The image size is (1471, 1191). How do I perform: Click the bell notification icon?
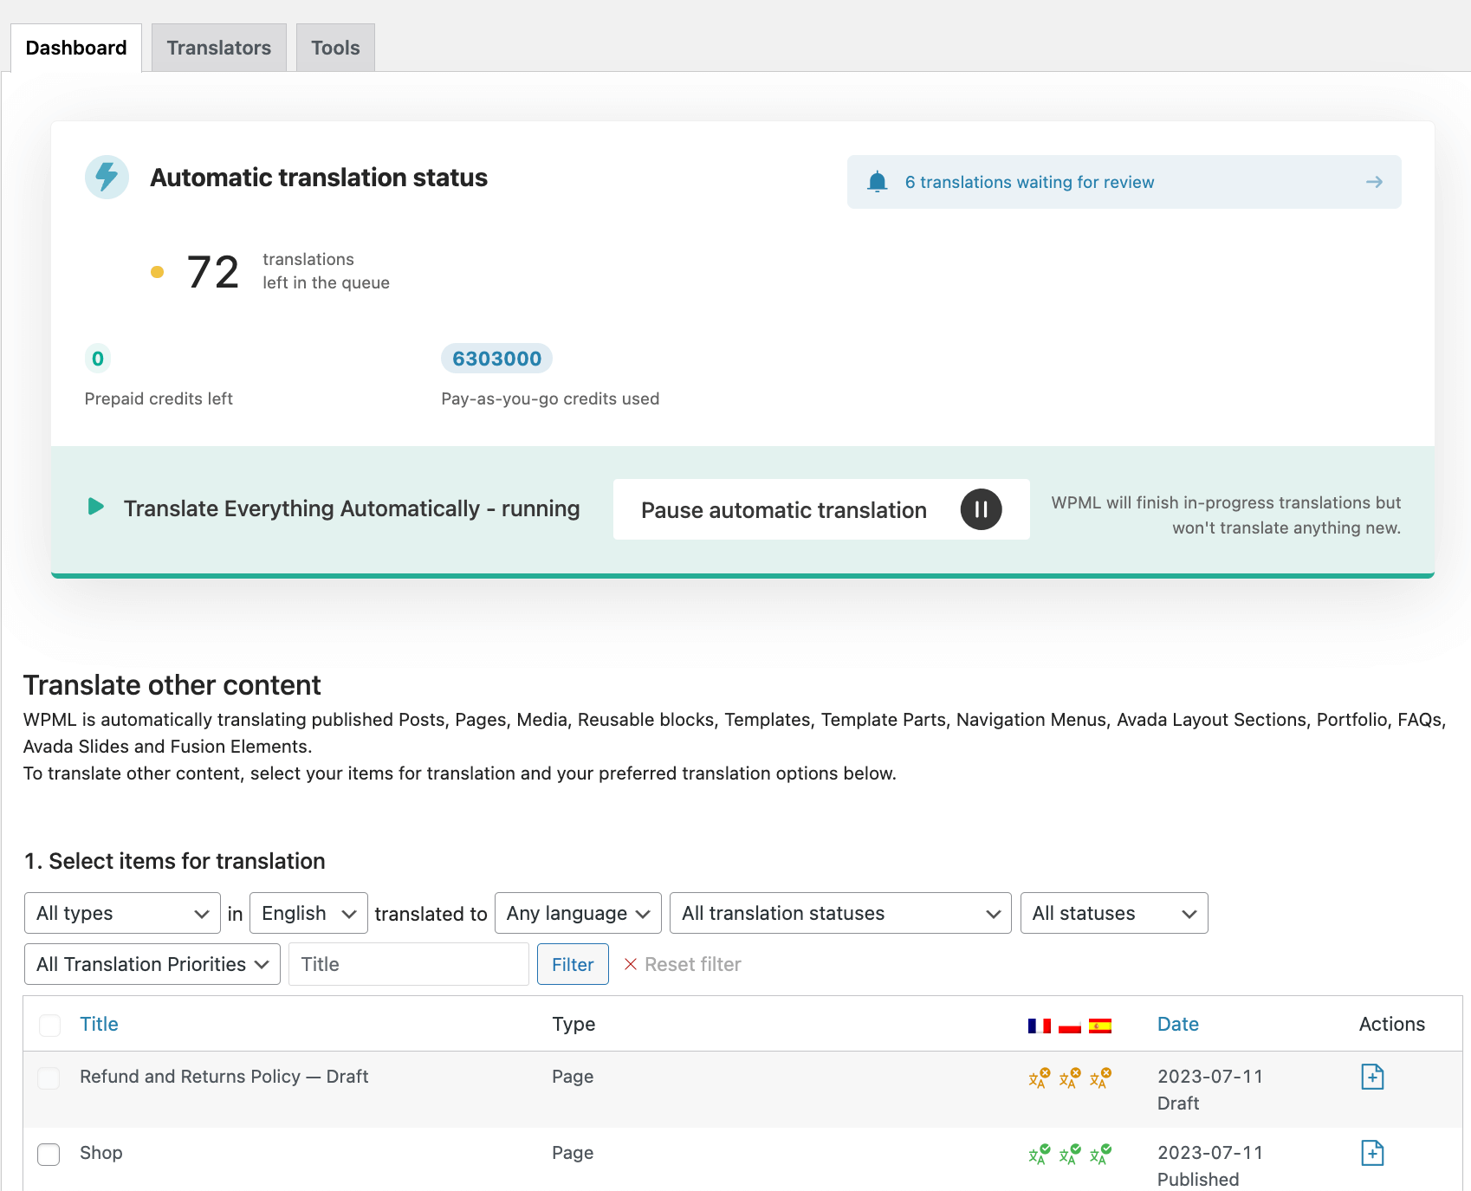pyautogui.click(x=878, y=182)
